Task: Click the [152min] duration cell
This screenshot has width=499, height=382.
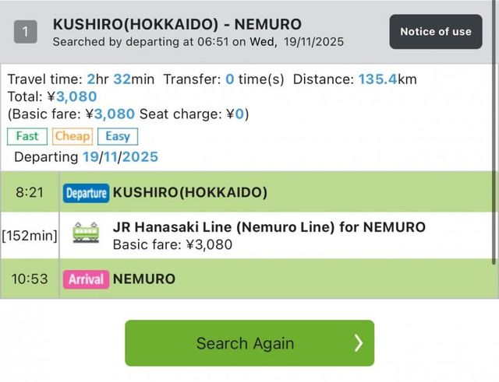Action: tap(30, 235)
